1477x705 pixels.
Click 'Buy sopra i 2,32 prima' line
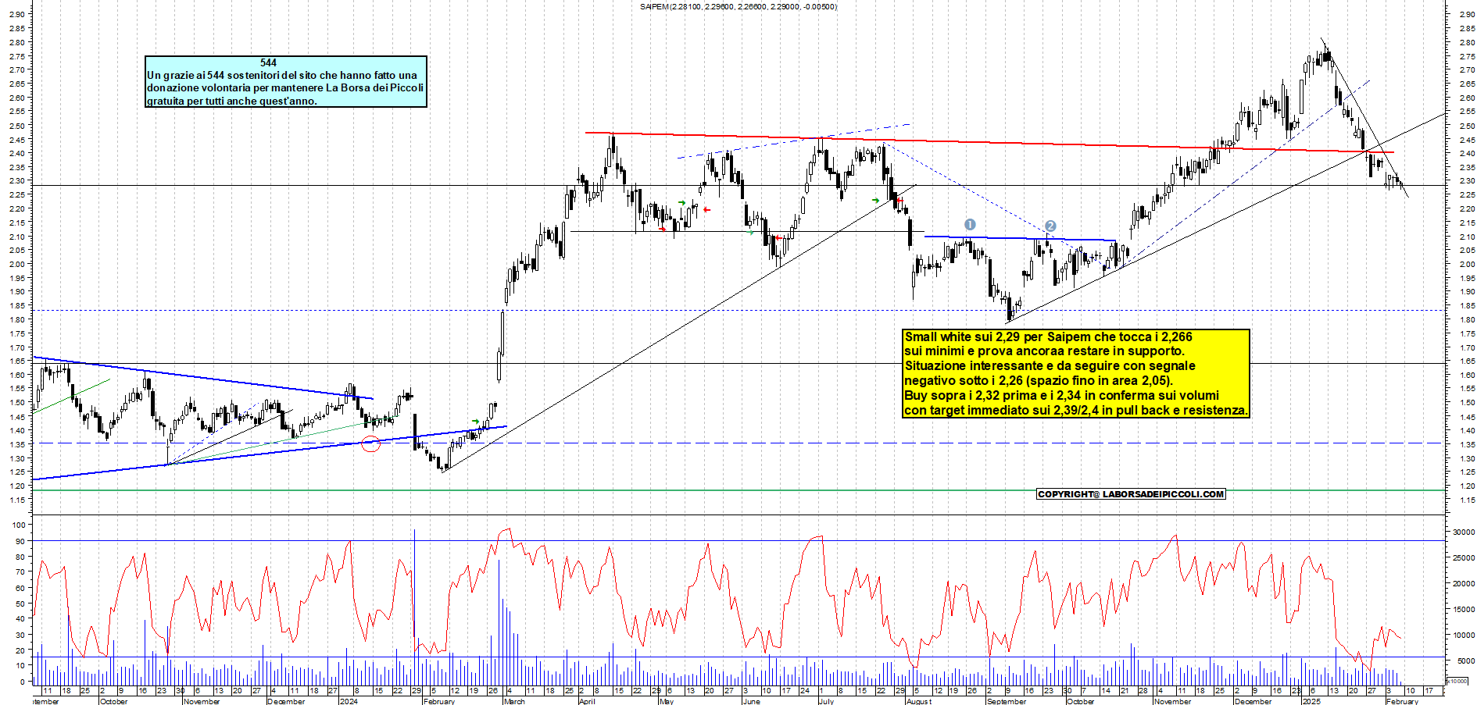coord(1061,395)
